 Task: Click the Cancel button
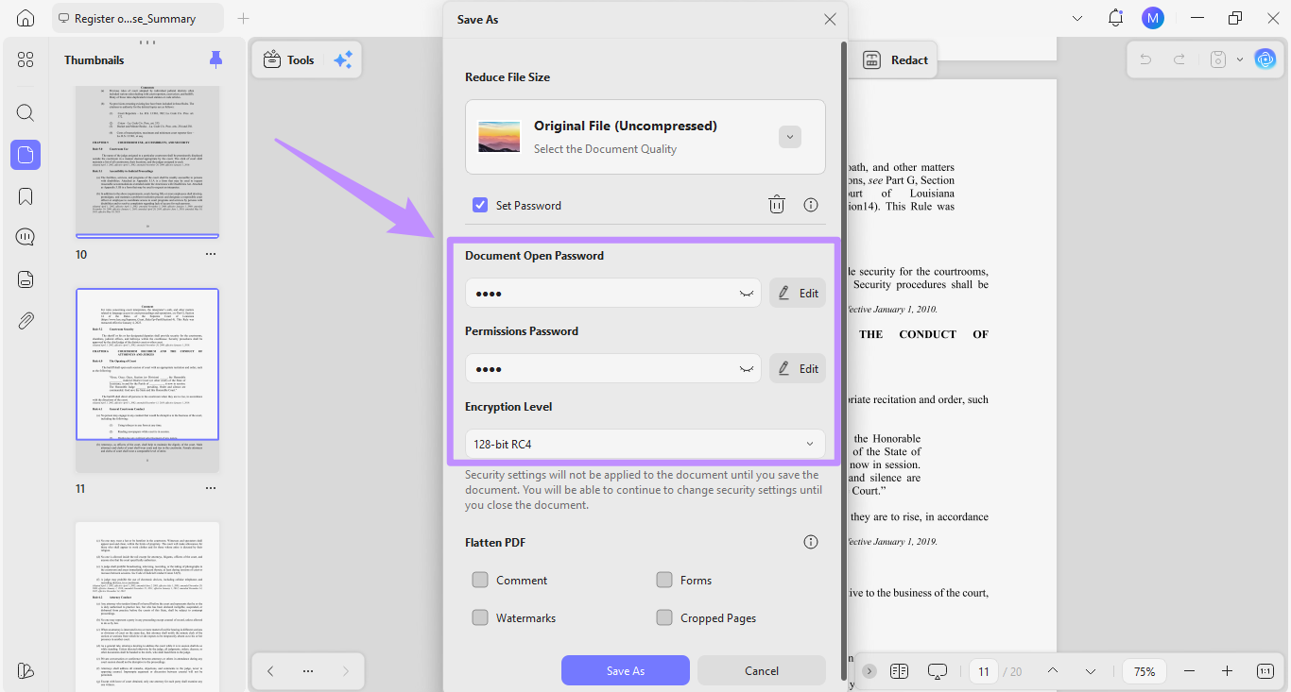(x=762, y=670)
